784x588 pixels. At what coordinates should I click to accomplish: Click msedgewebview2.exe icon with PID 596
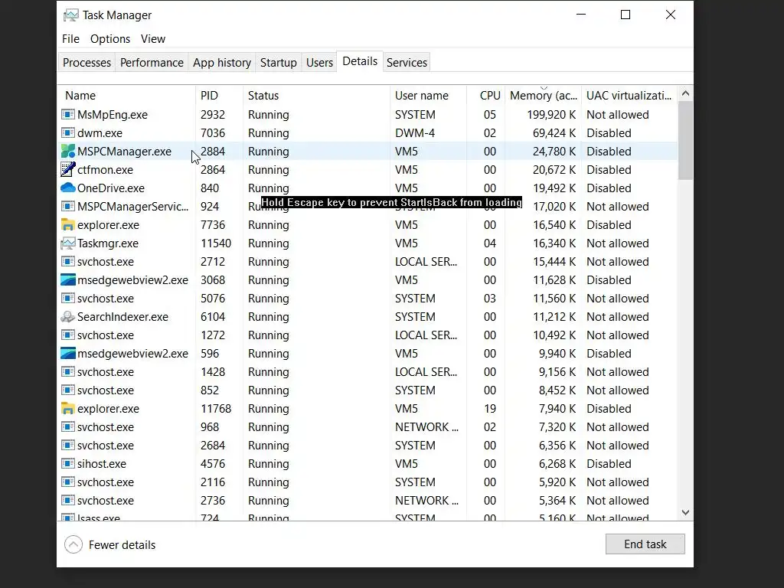pos(67,354)
